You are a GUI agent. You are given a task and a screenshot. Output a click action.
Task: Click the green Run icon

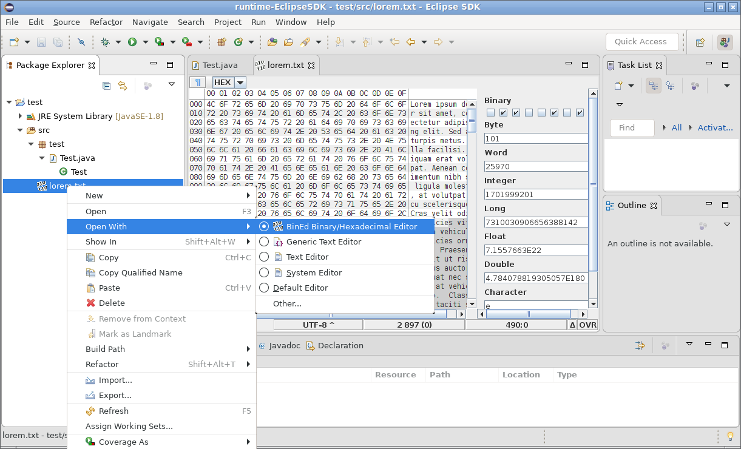(x=132, y=42)
